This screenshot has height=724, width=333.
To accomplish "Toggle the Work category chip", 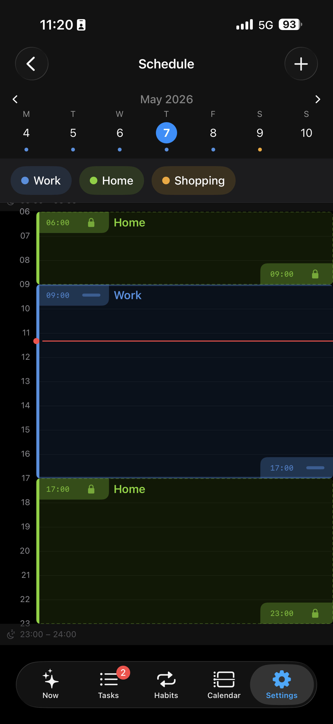I will (x=41, y=180).
